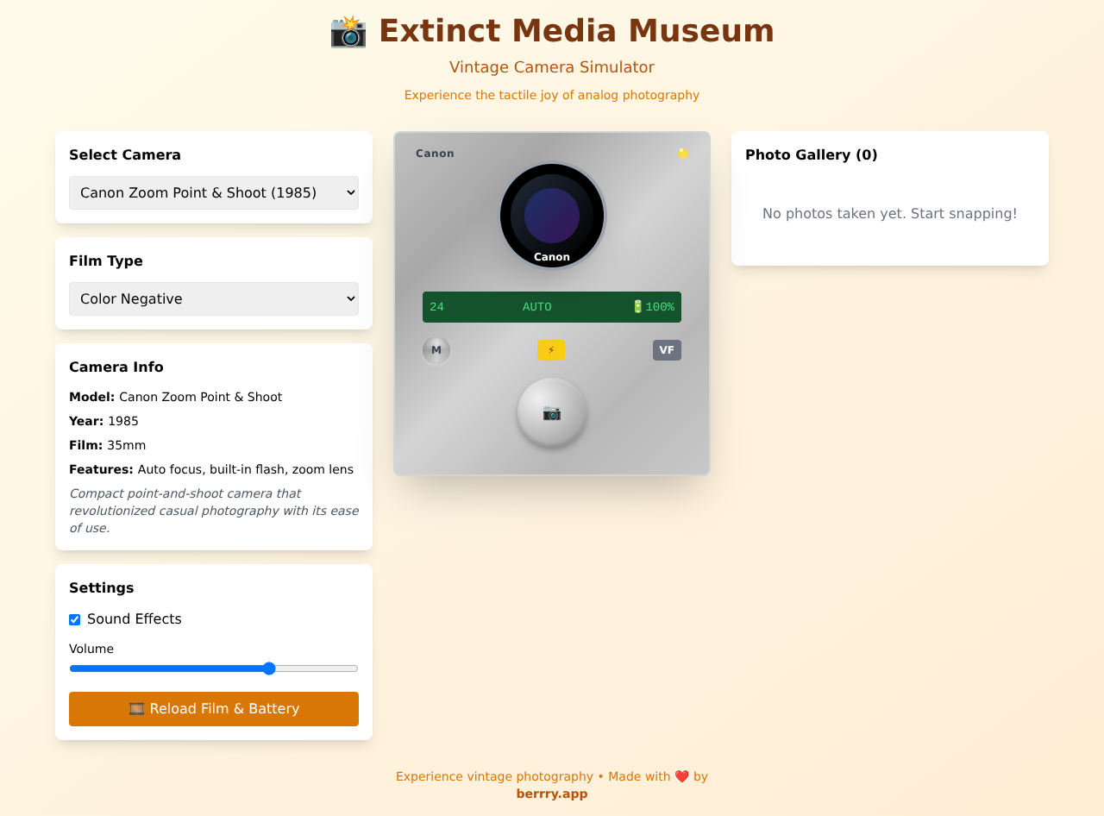The image size is (1104, 816).
Task: Toggle the yellow flash button
Action: click(x=551, y=350)
